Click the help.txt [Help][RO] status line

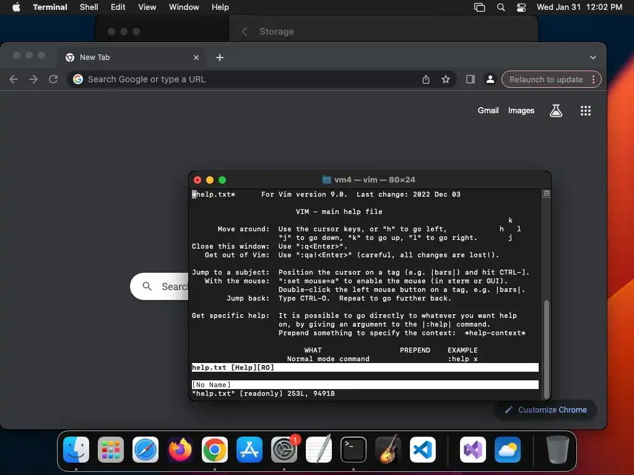pos(365,367)
